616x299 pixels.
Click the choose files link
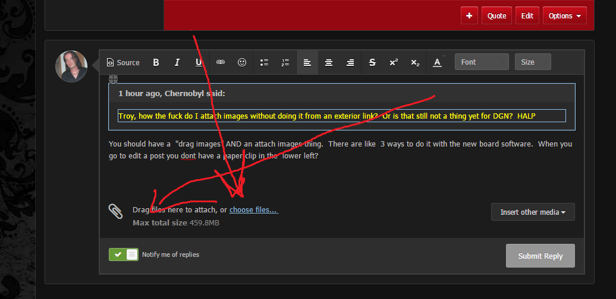click(253, 210)
